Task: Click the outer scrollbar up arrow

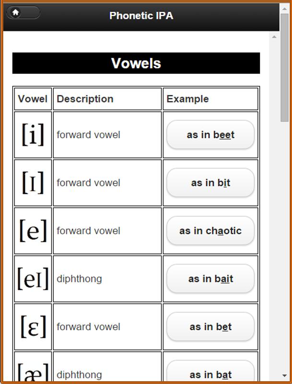Action: tap(284, 9)
